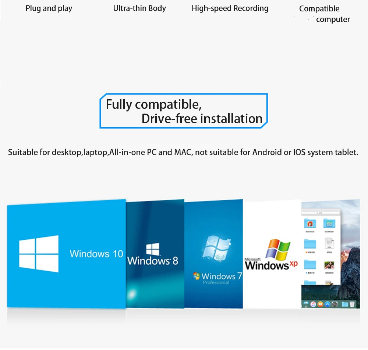Click the 'Windows 10' text
Viewport: 368px width, 350px height.
click(96, 254)
